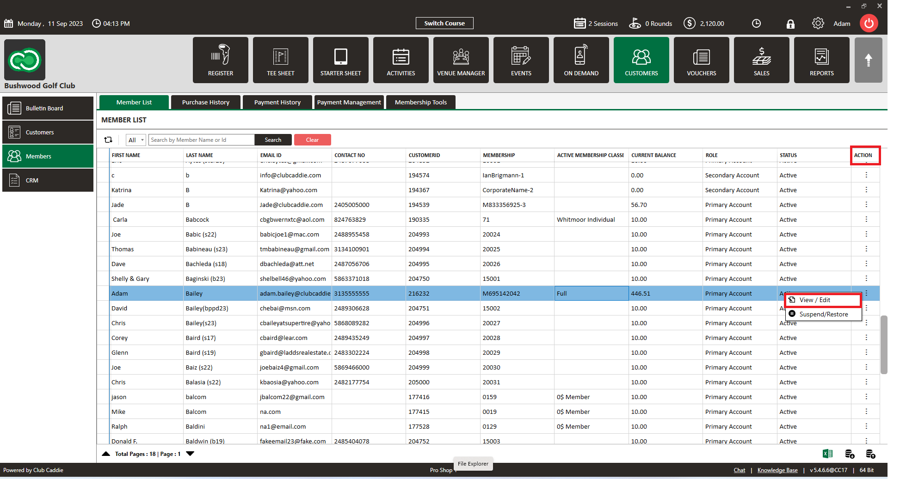
Task: Open action menu for Carla Babcock row
Action: [x=866, y=219]
